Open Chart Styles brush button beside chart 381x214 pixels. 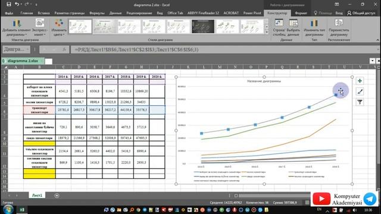click(360, 92)
